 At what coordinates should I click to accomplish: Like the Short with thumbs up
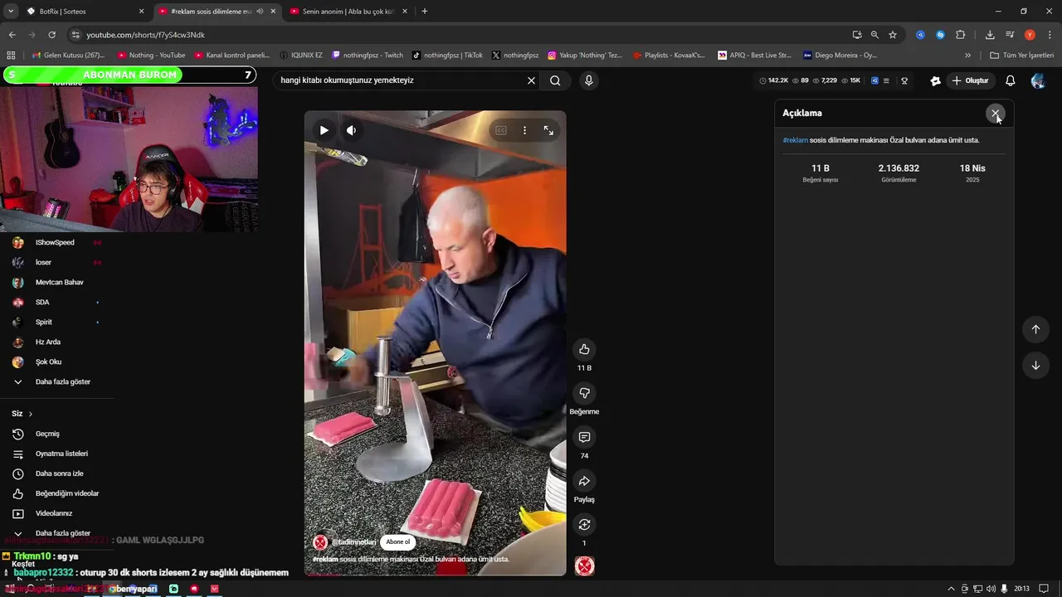tap(584, 349)
